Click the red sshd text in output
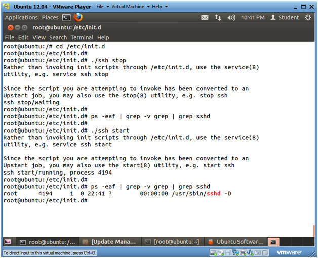 (213, 193)
